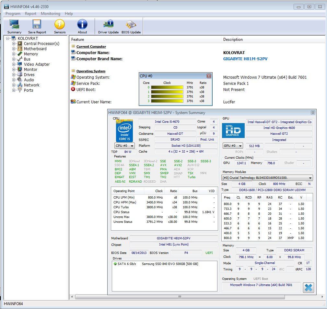Image resolution: width=327 pixels, height=309 pixels.
Task: Click the horizontal scrollbar left arrow
Action: [72, 297]
